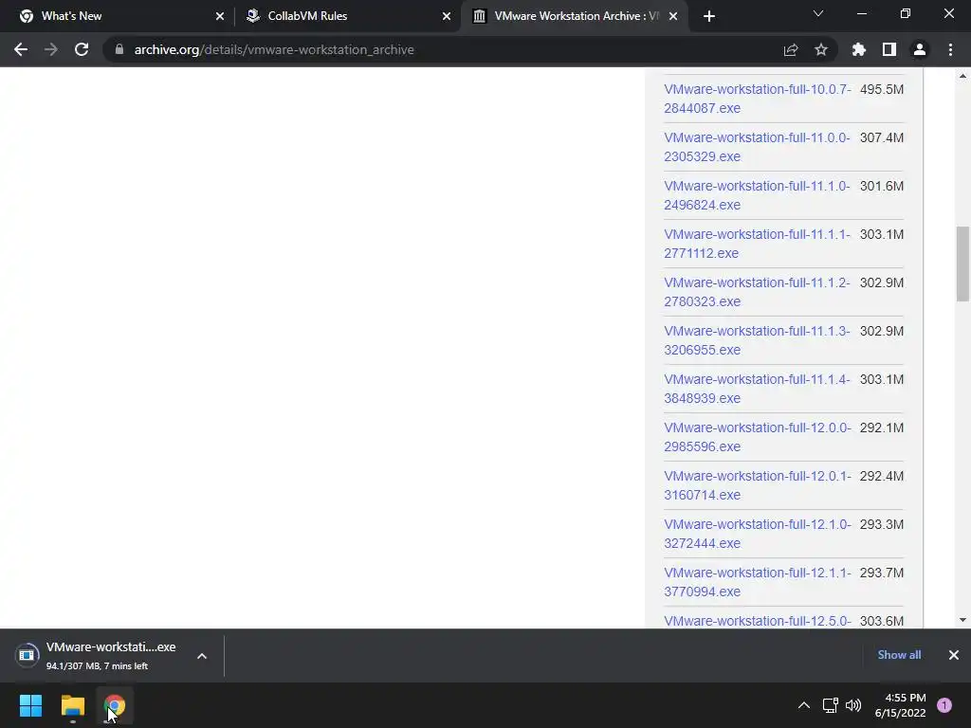Close the CollabVM Rules tab
The width and height of the screenshot is (971, 728).
tap(446, 16)
